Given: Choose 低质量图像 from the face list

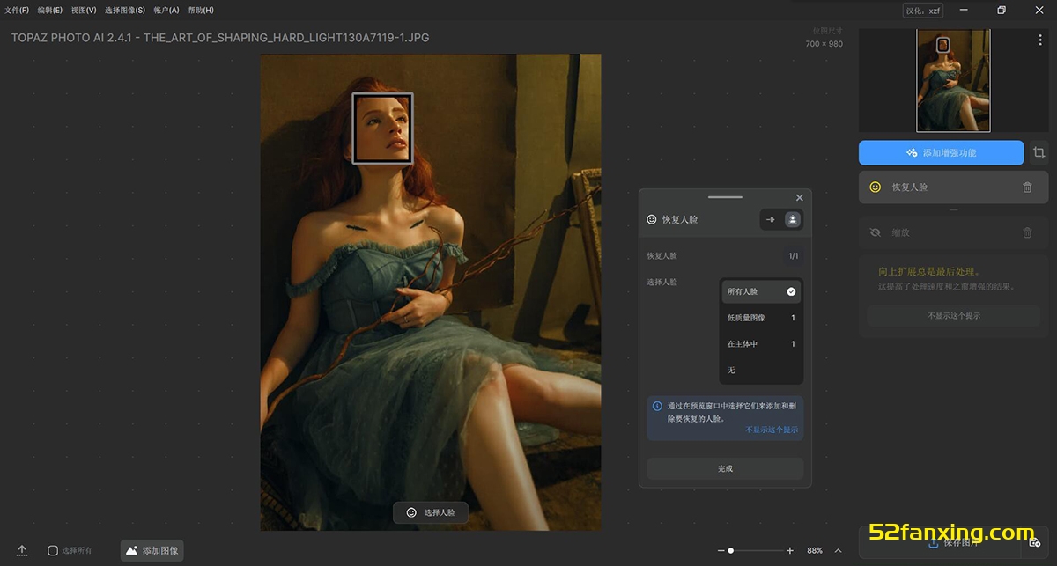Looking at the screenshot, I should point(761,318).
